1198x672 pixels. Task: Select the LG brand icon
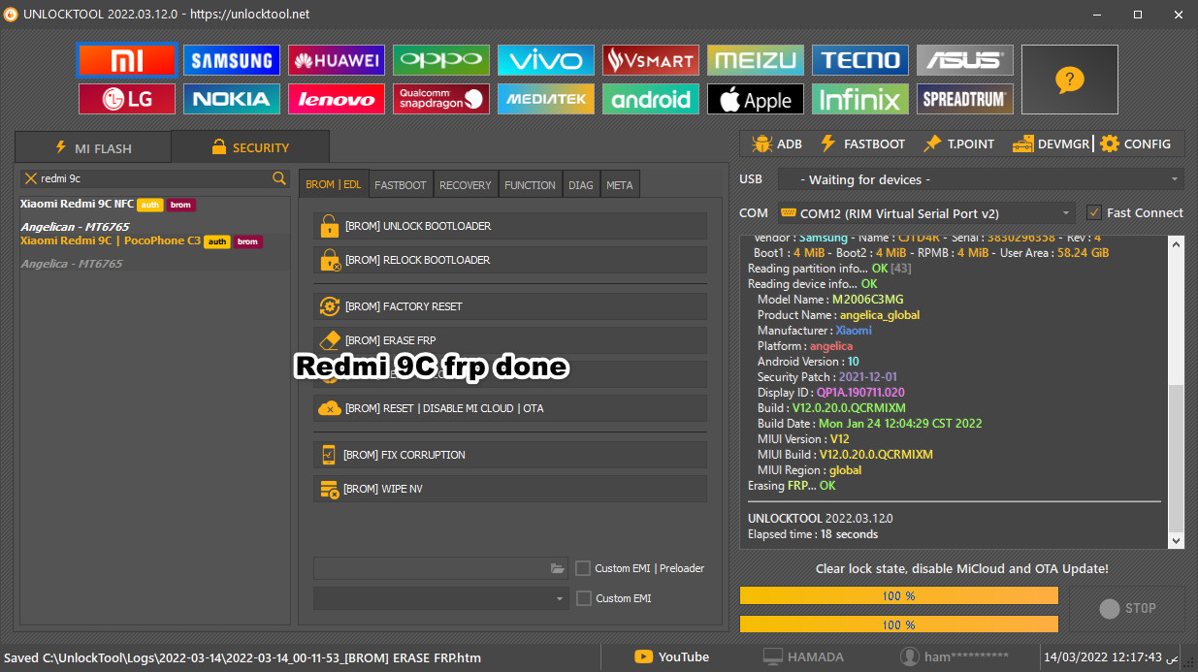tap(126, 99)
